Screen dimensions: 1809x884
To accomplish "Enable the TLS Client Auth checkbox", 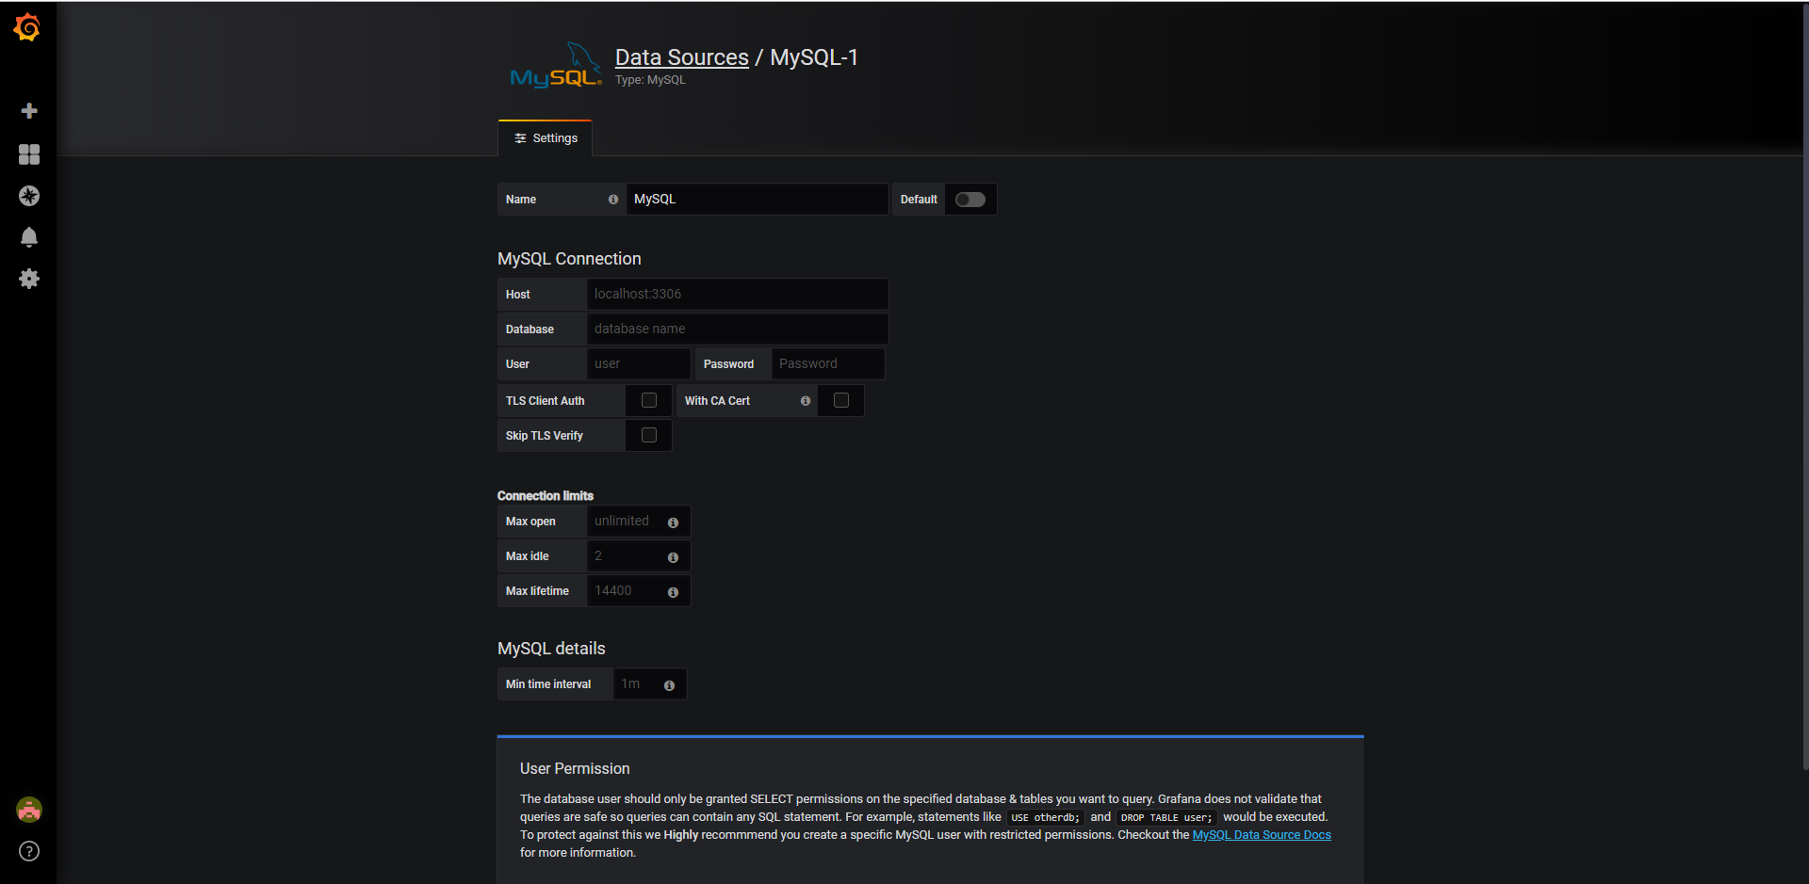I will [649, 401].
